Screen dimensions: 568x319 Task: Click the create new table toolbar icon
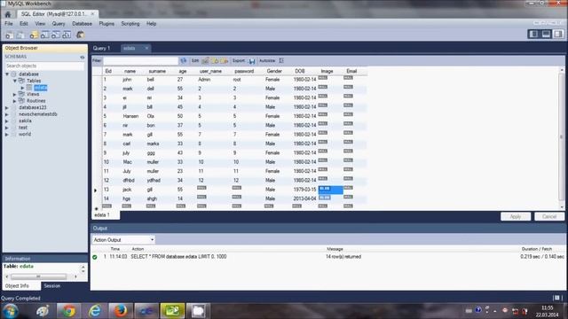pyautogui.click(x=44, y=35)
